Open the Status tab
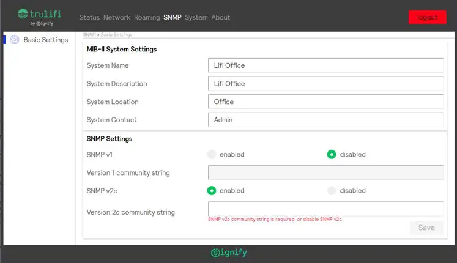 click(x=89, y=18)
